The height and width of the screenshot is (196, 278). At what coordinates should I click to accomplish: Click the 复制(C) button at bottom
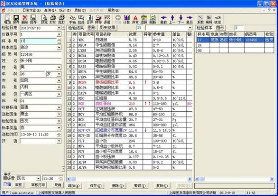coord(162,186)
